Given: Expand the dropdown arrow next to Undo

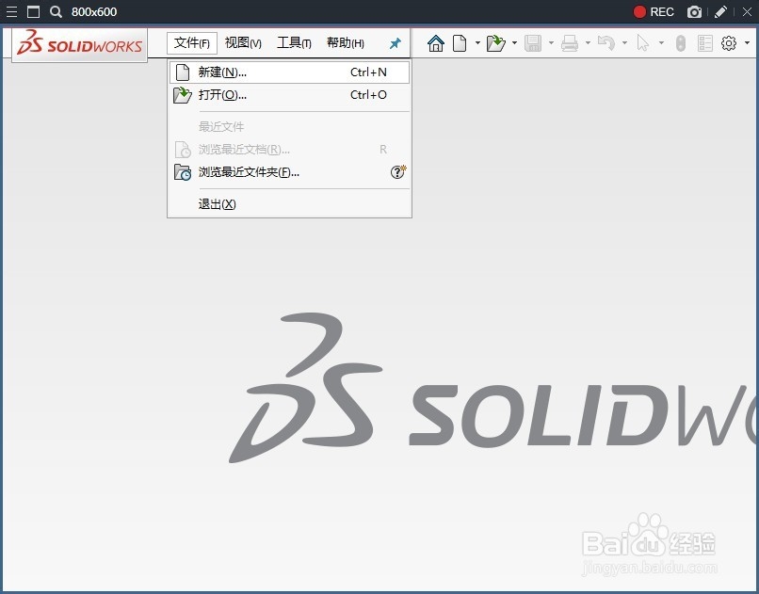Looking at the screenshot, I should point(624,43).
